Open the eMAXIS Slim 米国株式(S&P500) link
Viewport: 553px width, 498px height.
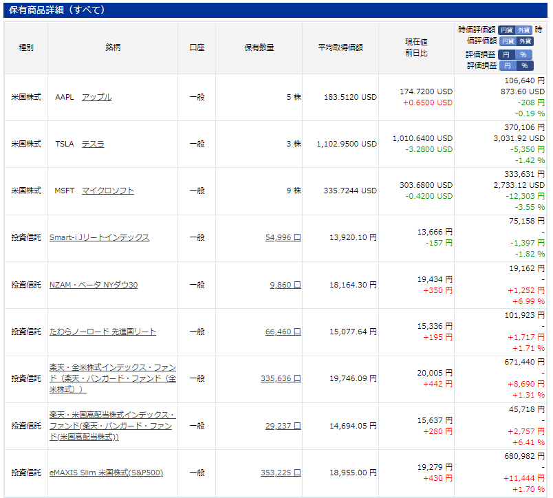tap(107, 473)
